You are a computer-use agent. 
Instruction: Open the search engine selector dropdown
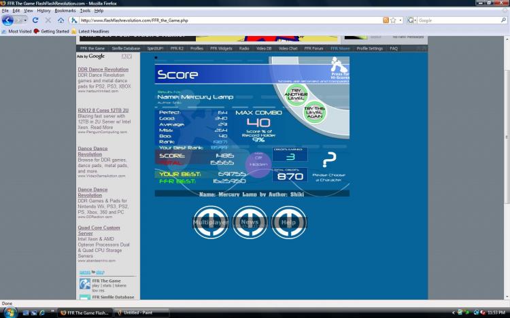click(x=412, y=20)
